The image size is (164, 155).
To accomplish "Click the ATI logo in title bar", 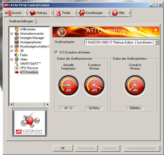I will [x=6, y=5].
